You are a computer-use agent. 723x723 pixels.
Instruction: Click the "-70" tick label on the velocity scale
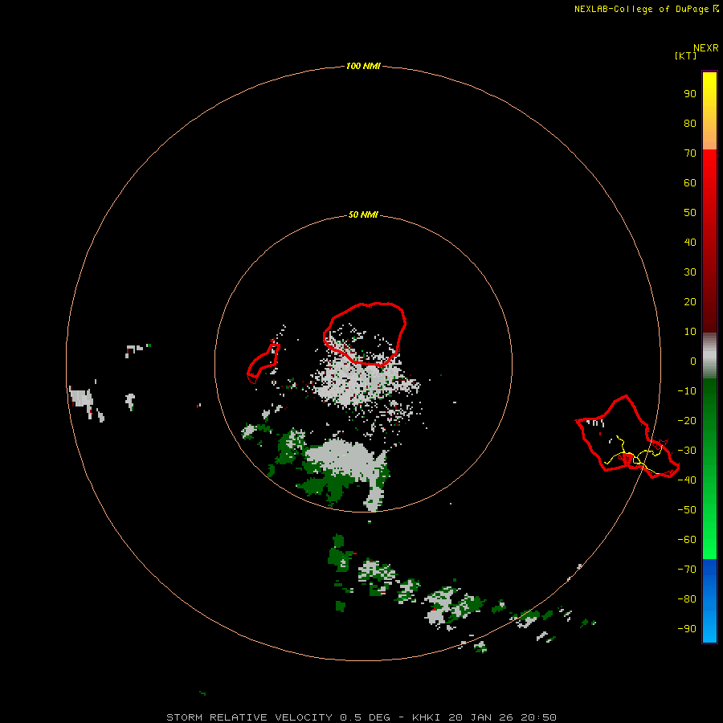[687, 569]
